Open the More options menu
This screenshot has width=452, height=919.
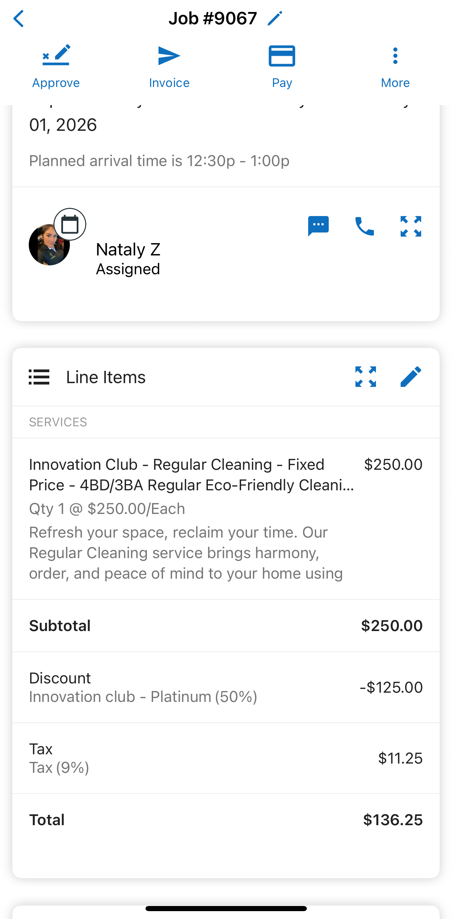tap(394, 56)
